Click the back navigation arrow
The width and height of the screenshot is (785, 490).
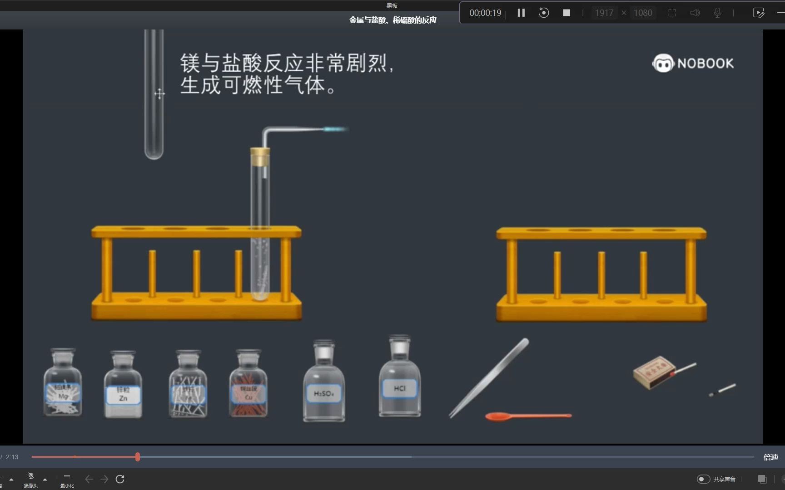click(89, 479)
